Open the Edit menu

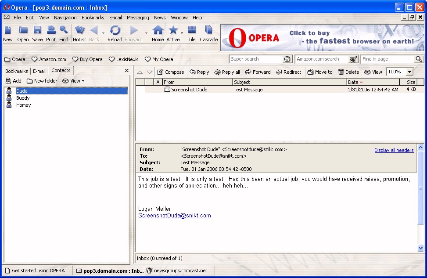tap(30, 18)
